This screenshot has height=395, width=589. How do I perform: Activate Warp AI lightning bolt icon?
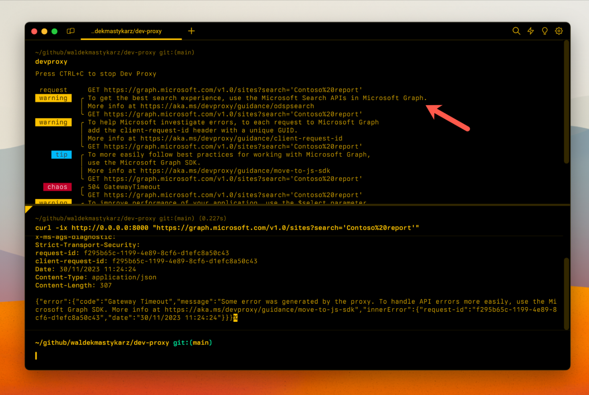530,31
